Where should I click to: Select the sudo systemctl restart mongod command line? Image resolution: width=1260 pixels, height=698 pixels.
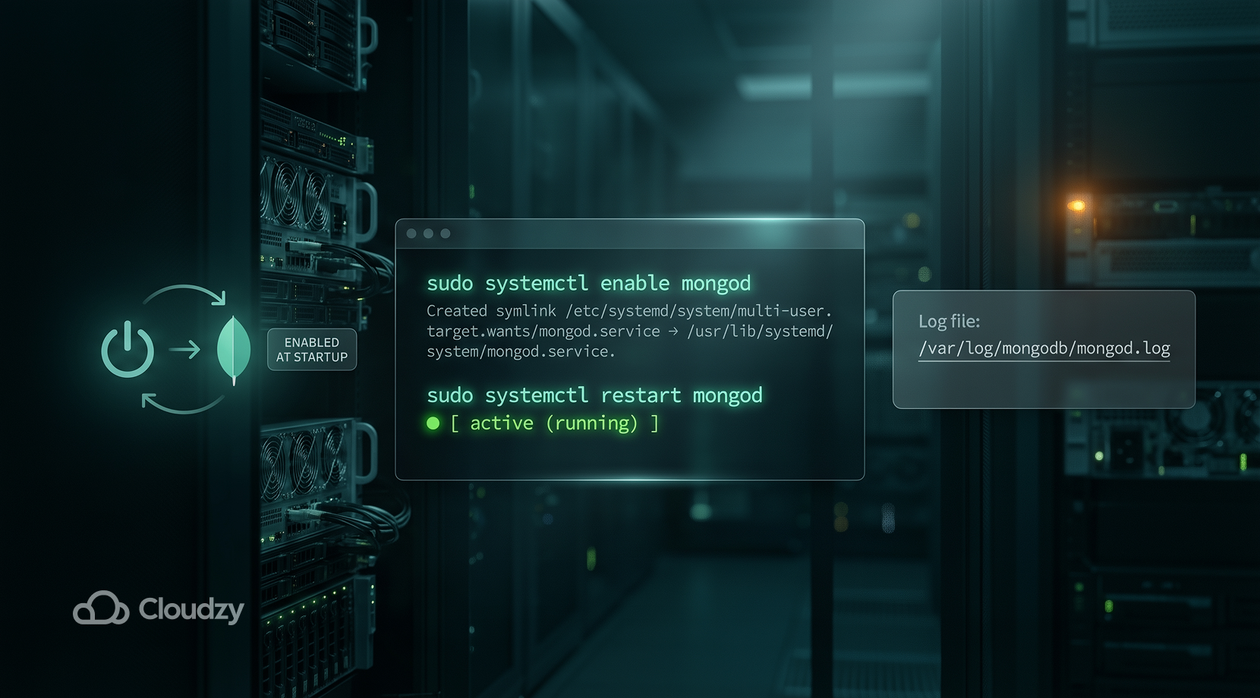click(x=595, y=395)
